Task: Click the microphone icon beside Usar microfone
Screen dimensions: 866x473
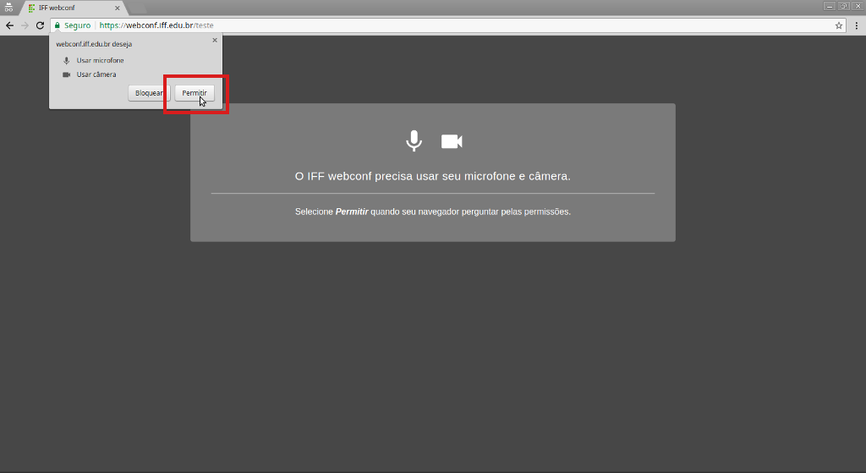Action: click(66, 61)
